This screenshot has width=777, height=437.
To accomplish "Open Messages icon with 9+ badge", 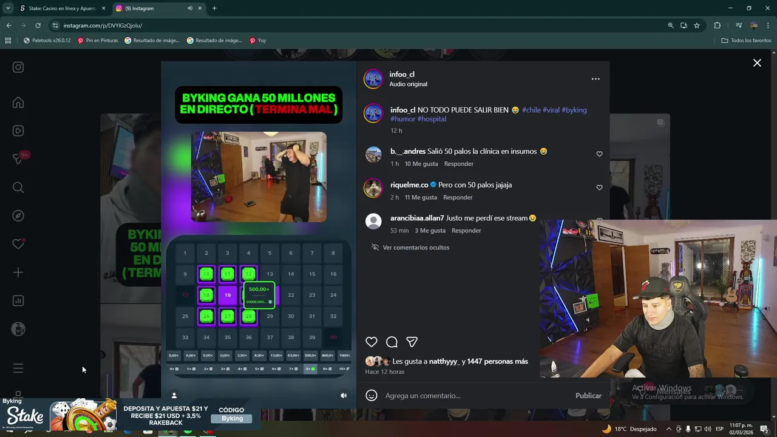I will (x=18, y=158).
